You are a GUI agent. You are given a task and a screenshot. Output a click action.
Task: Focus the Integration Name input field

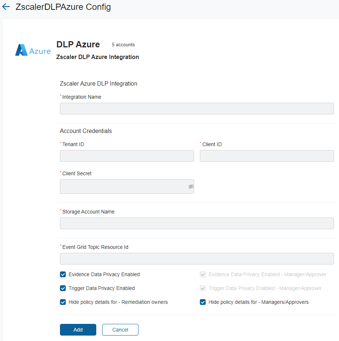coord(197,109)
